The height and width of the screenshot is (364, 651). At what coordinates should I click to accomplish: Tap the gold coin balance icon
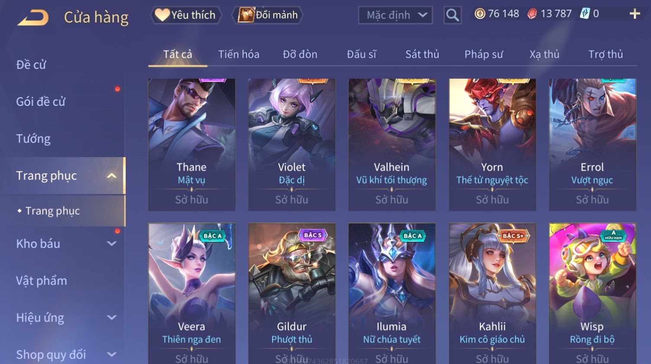[480, 14]
